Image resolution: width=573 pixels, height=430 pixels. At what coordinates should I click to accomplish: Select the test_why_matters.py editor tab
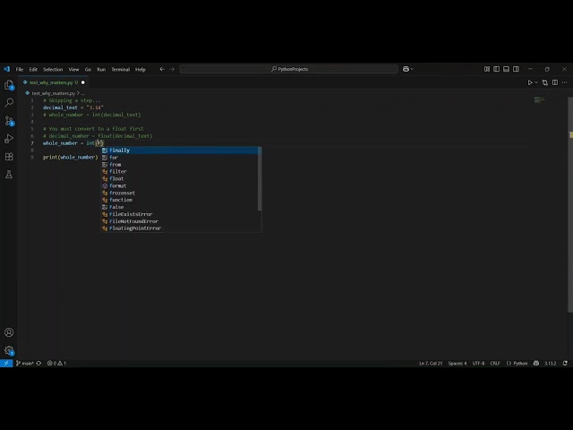tap(51, 82)
